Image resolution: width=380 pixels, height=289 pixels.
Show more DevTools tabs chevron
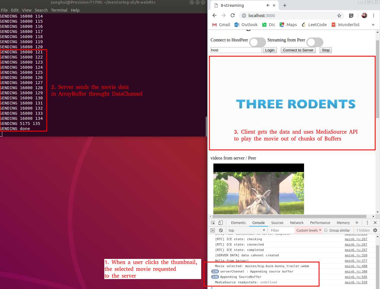[357, 223]
